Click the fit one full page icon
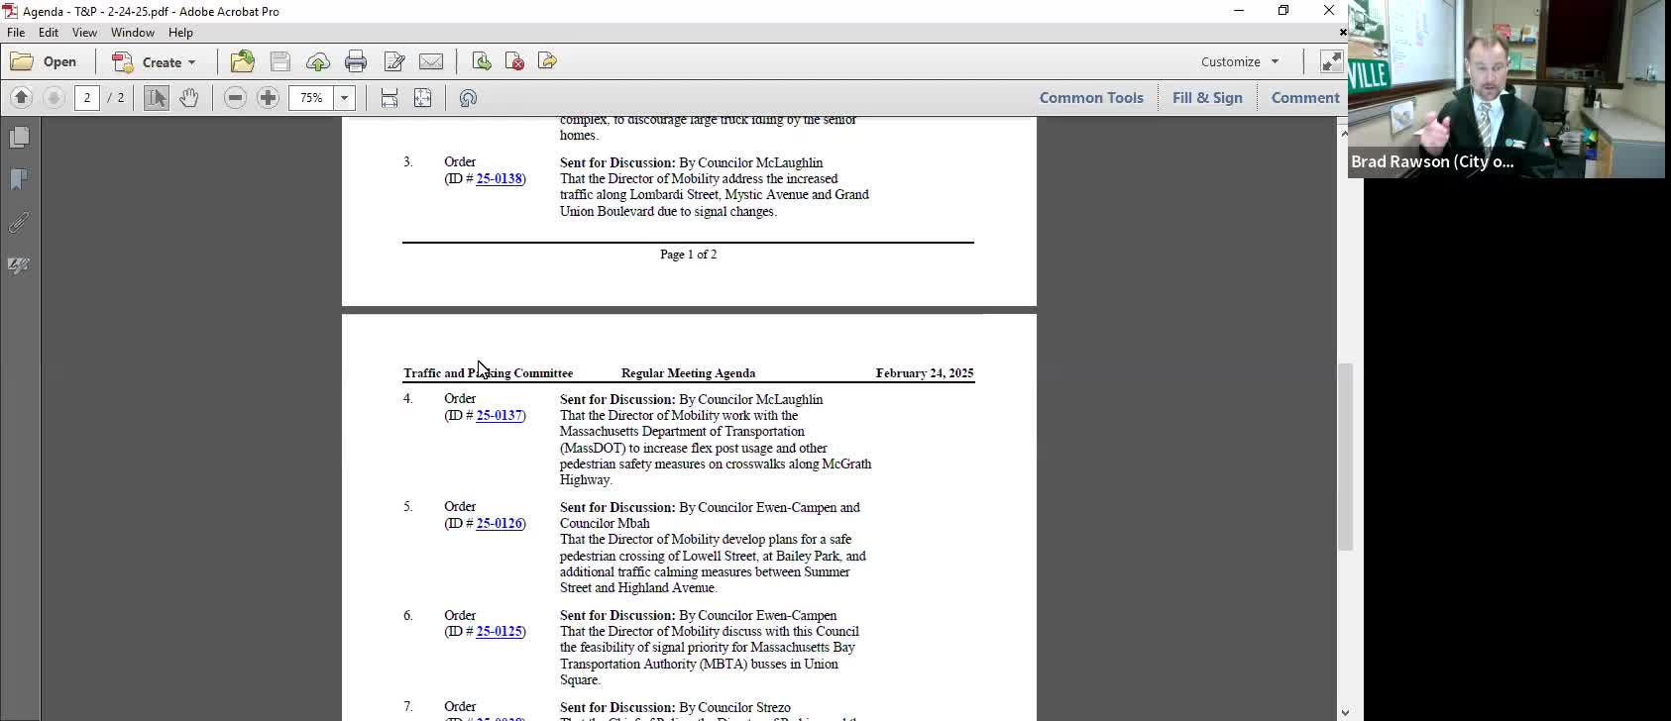The width and height of the screenshot is (1671, 721). [x=423, y=98]
